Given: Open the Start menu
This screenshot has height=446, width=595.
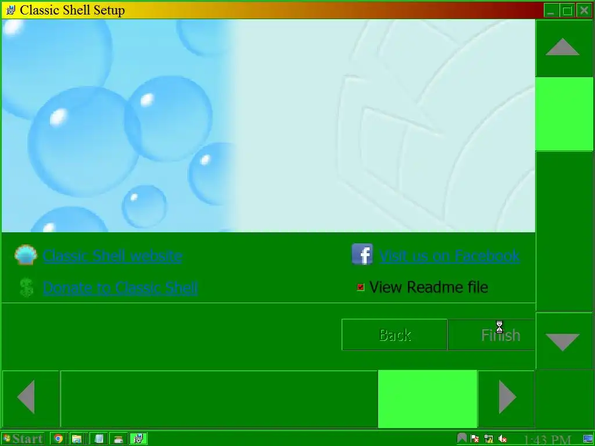Looking at the screenshot, I should (x=23, y=439).
